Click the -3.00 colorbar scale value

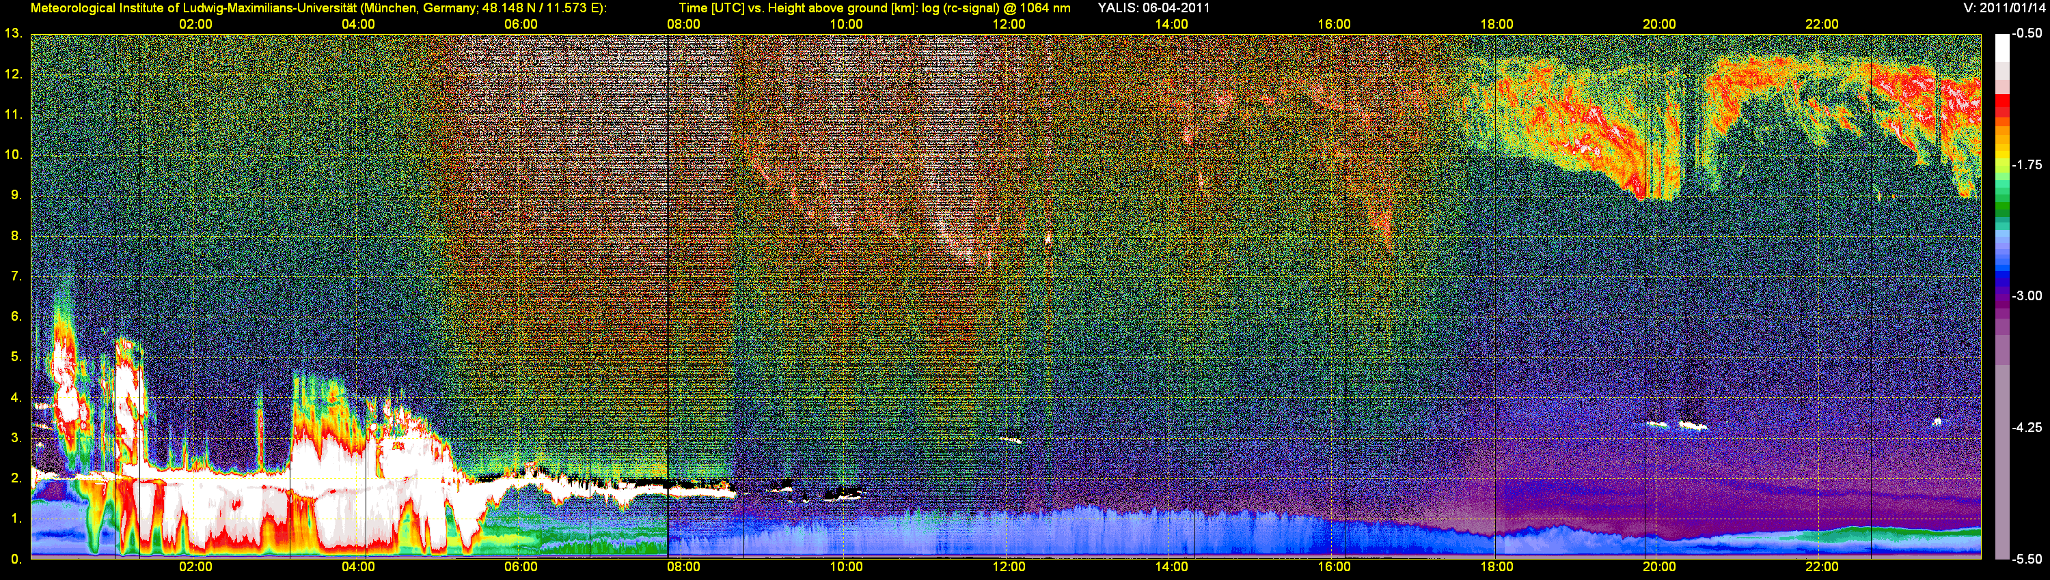(2027, 295)
